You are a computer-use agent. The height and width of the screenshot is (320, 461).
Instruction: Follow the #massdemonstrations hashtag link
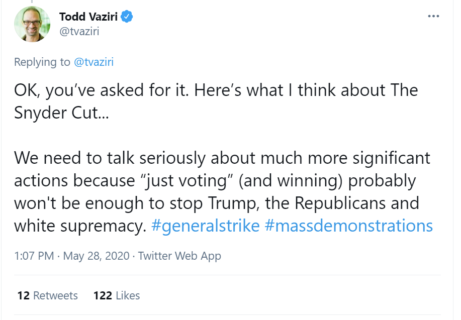348,226
